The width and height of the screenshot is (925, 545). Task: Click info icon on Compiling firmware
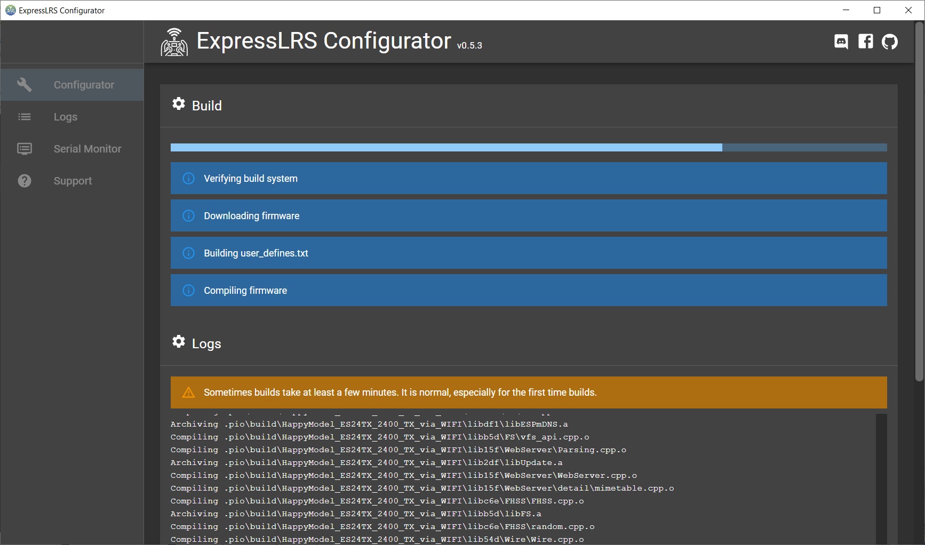pos(188,290)
